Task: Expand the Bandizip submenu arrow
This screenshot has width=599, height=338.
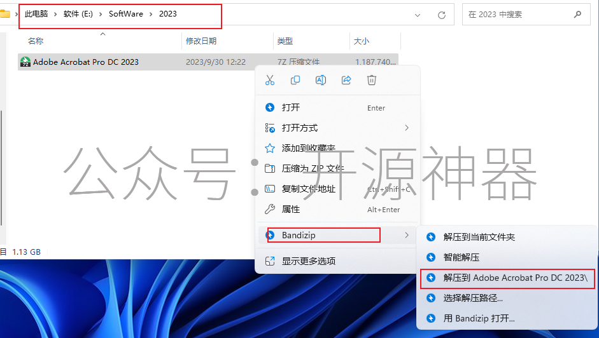Action: coord(407,235)
